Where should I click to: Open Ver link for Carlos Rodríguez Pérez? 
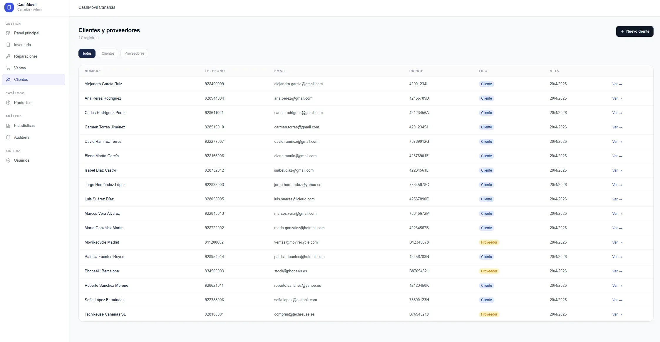(617, 113)
